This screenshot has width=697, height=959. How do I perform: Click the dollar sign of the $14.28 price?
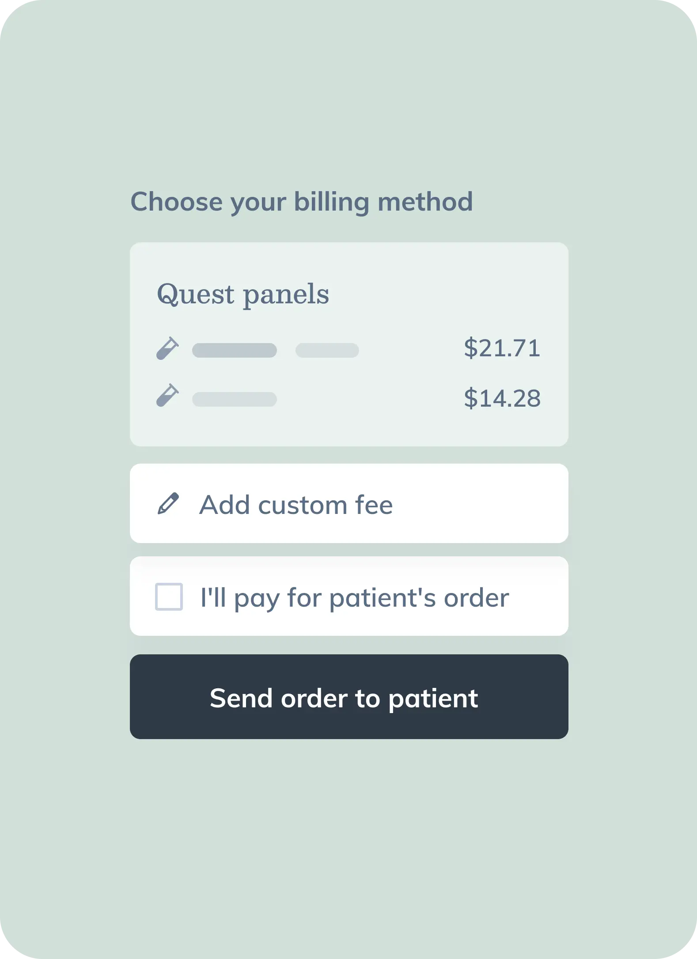(x=470, y=398)
